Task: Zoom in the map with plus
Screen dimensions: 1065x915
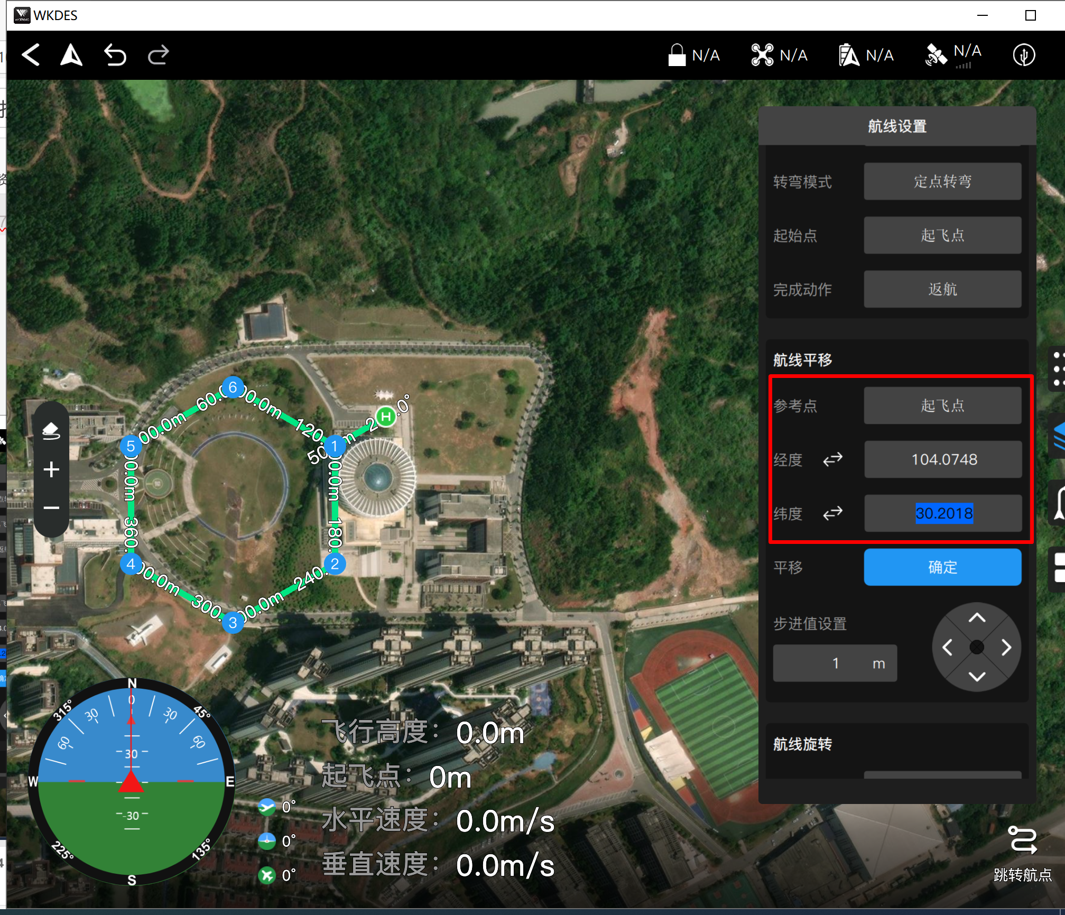Action: pyautogui.click(x=51, y=469)
